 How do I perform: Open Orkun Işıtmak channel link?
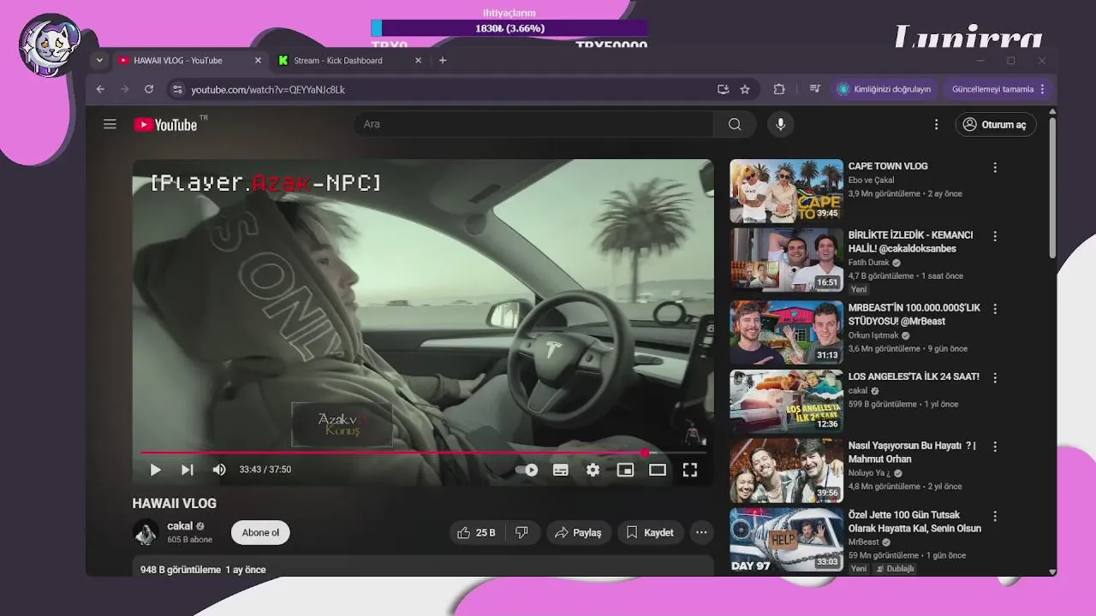pos(873,335)
